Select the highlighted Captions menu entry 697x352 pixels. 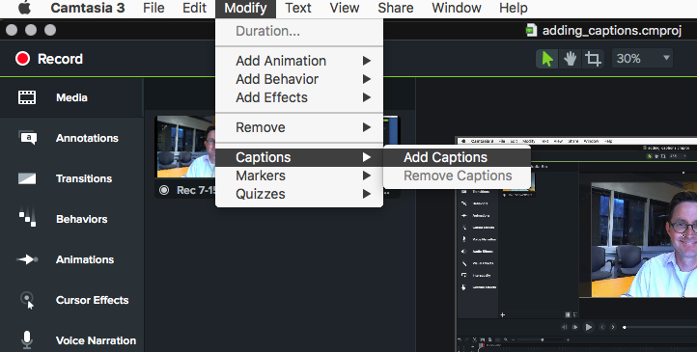tap(299, 157)
